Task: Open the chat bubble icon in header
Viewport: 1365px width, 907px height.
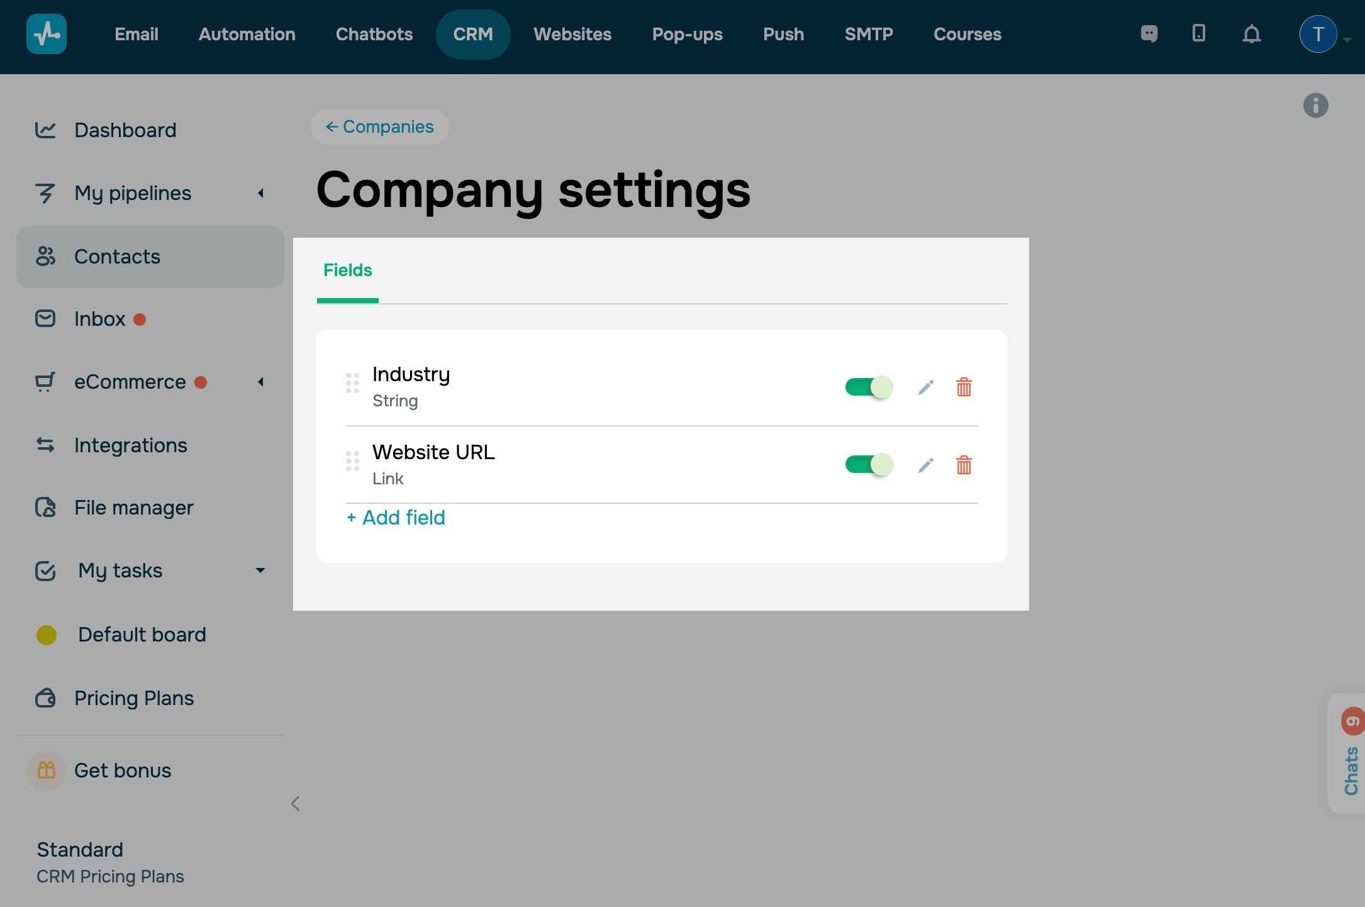Action: click(x=1149, y=34)
